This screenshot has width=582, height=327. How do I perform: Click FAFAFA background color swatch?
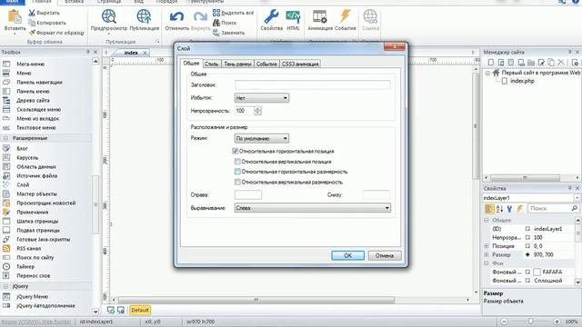click(537, 272)
